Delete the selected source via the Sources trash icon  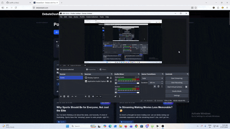click(x=89, y=96)
